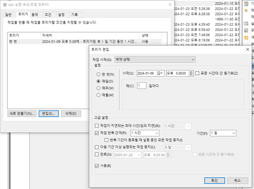
Task: Tick the 만료(X) expiration checkbox
Action: [x=97, y=154]
